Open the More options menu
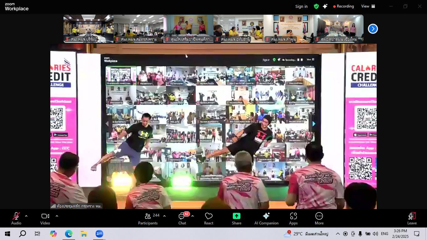427x240 pixels. point(319,218)
